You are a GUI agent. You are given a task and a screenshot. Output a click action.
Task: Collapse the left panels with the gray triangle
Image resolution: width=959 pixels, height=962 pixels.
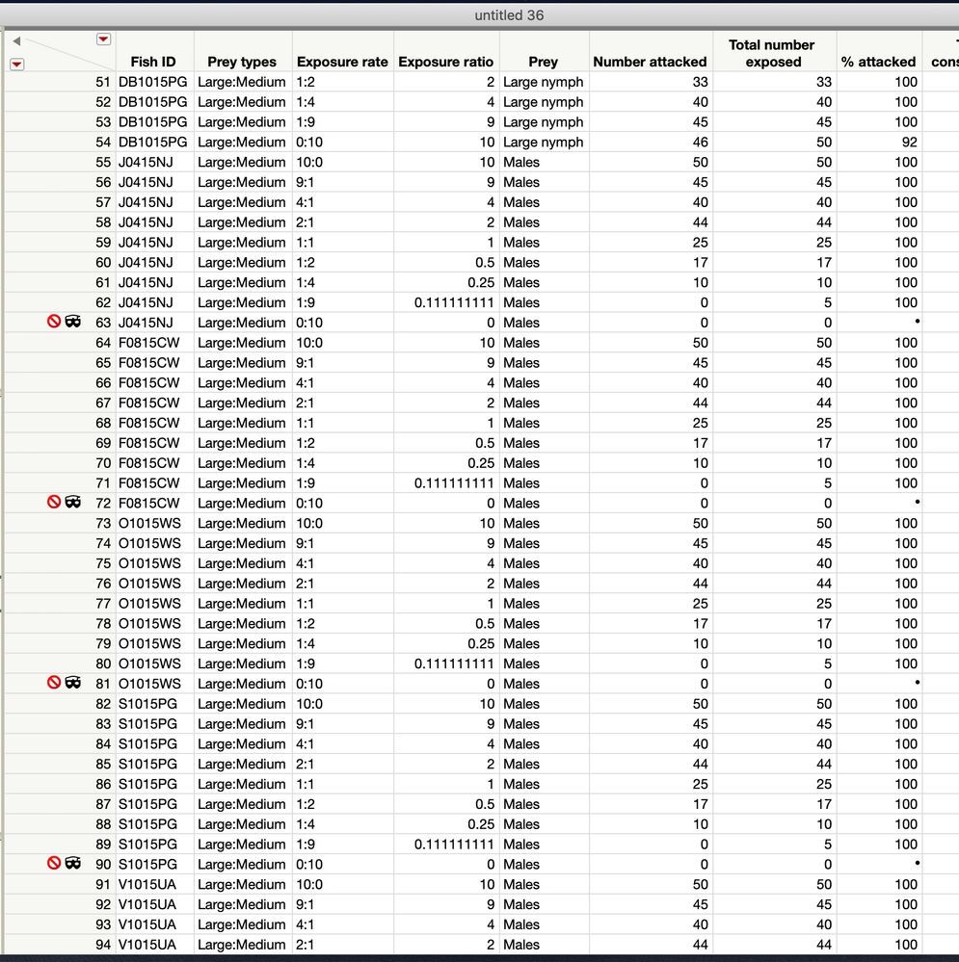[x=16, y=41]
